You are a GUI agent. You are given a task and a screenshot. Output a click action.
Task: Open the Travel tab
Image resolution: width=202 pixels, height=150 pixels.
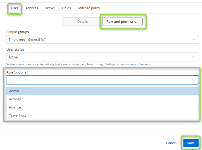coord(50,8)
